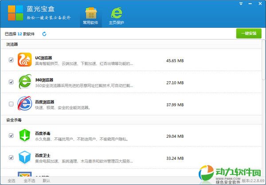Click the 百度卫士 blue cube icon
This screenshot has height=185, width=266.
coord(25,157)
